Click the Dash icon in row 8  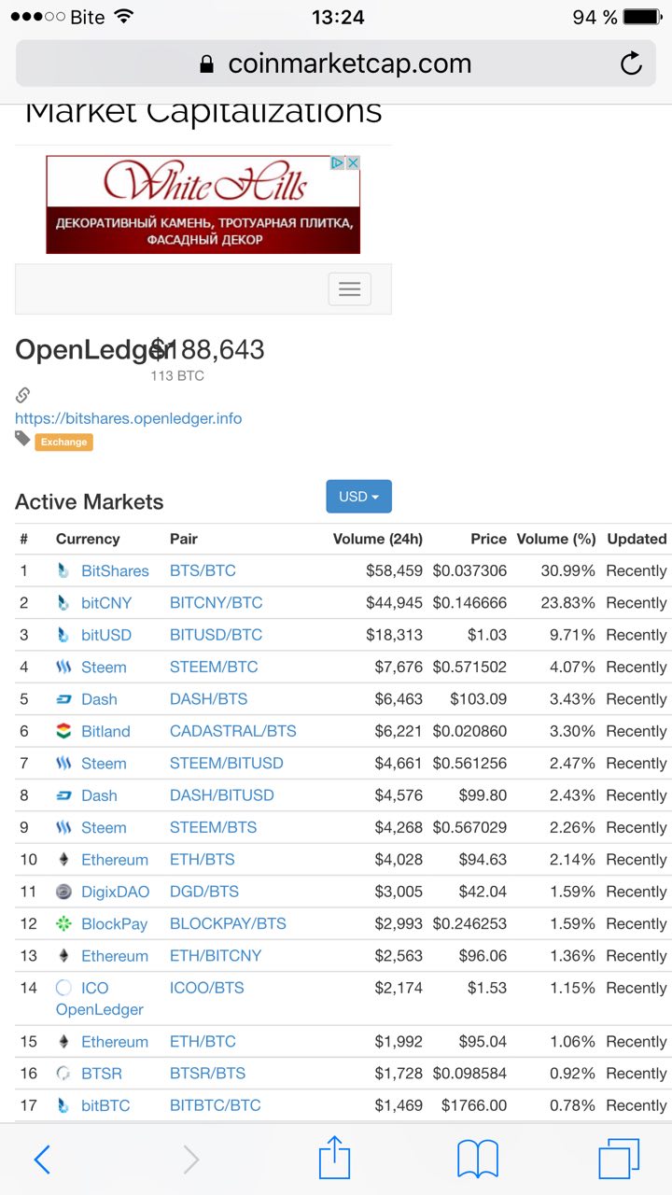pos(63,795)
